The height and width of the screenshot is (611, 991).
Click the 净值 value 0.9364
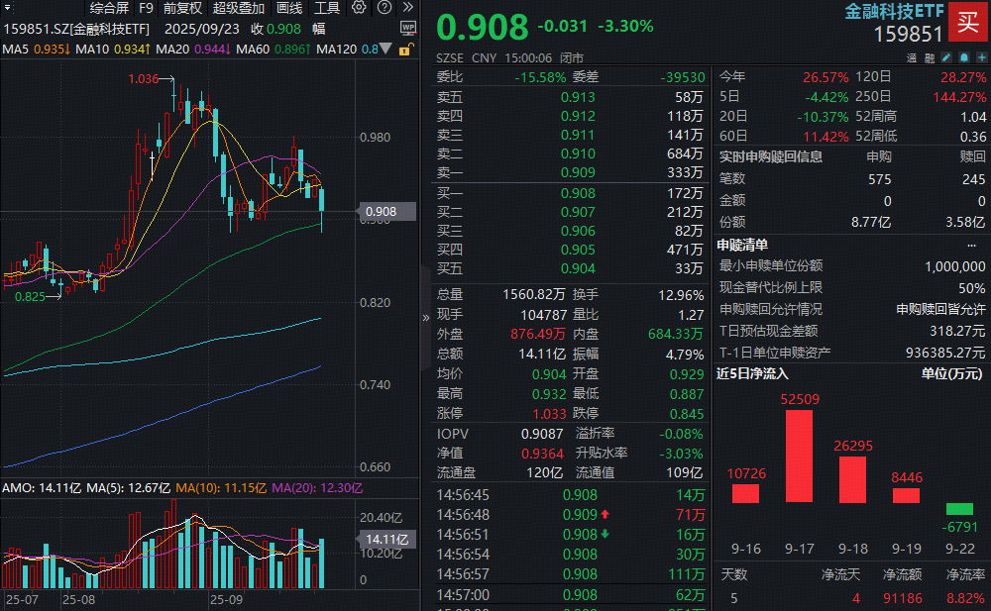pos(542,454)
